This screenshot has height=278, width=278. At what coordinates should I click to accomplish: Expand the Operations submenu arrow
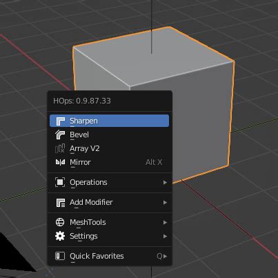(165, 183)
